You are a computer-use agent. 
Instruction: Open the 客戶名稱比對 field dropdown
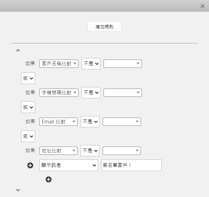click(x=59, y=64)
